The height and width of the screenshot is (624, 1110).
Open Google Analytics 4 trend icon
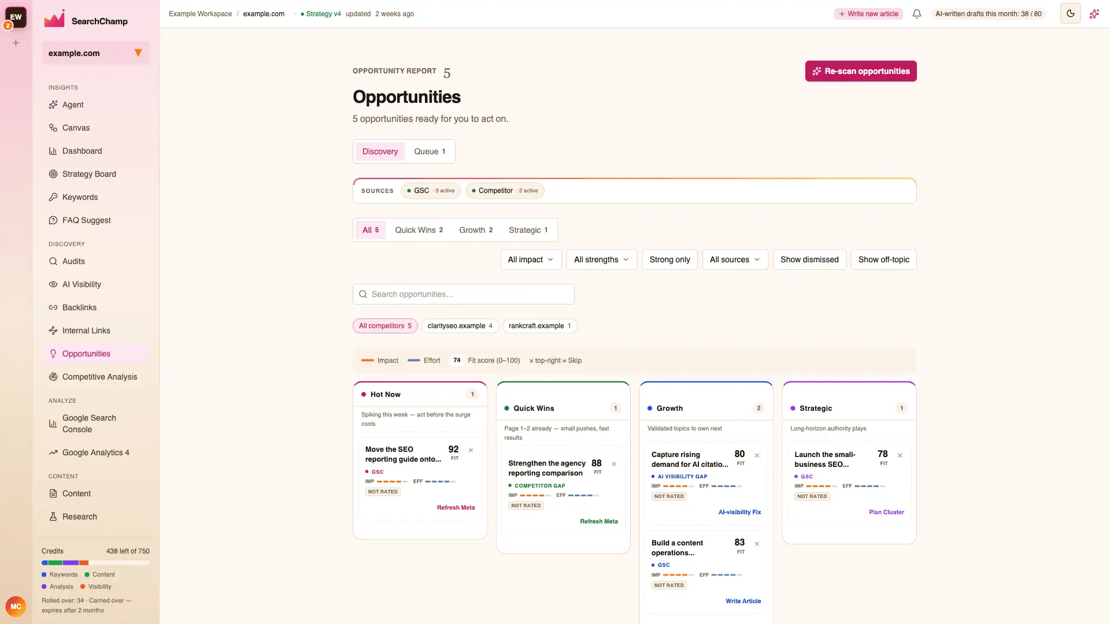[53, 452]
